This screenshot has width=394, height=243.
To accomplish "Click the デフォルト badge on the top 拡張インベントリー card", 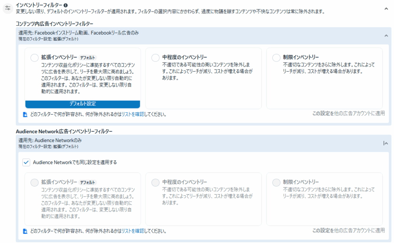I will [87, 58].
